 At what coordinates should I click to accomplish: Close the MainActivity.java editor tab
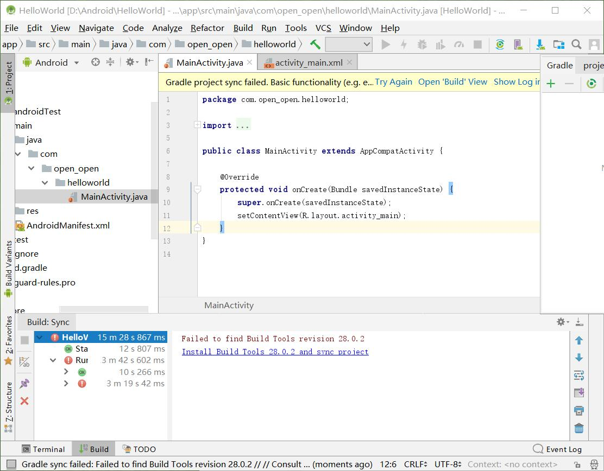pos(250,62)
